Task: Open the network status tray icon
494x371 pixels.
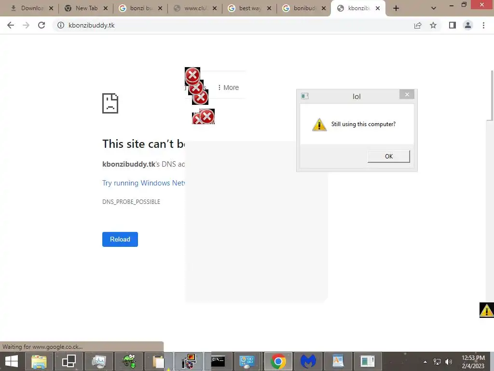Action: (437, 362)
